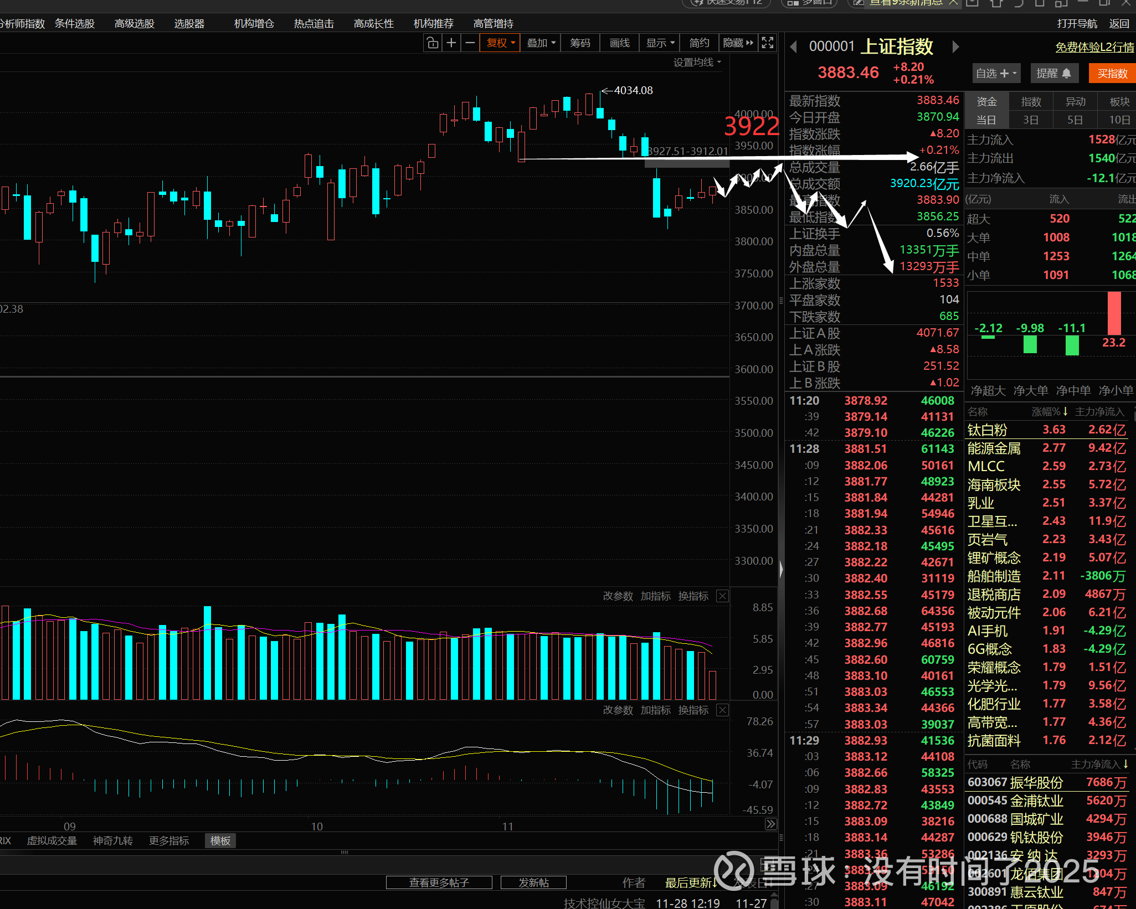Screen dimensions: 1136x909
Task: Expand the 叠加 overlay dropdown
Action: pyautogui.click(x=541, y=43)
